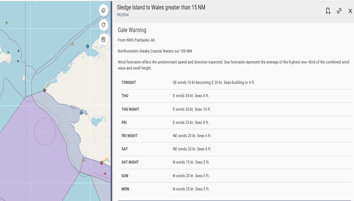
Task: Click the map refresh icon
Action: tap(103, 25)
